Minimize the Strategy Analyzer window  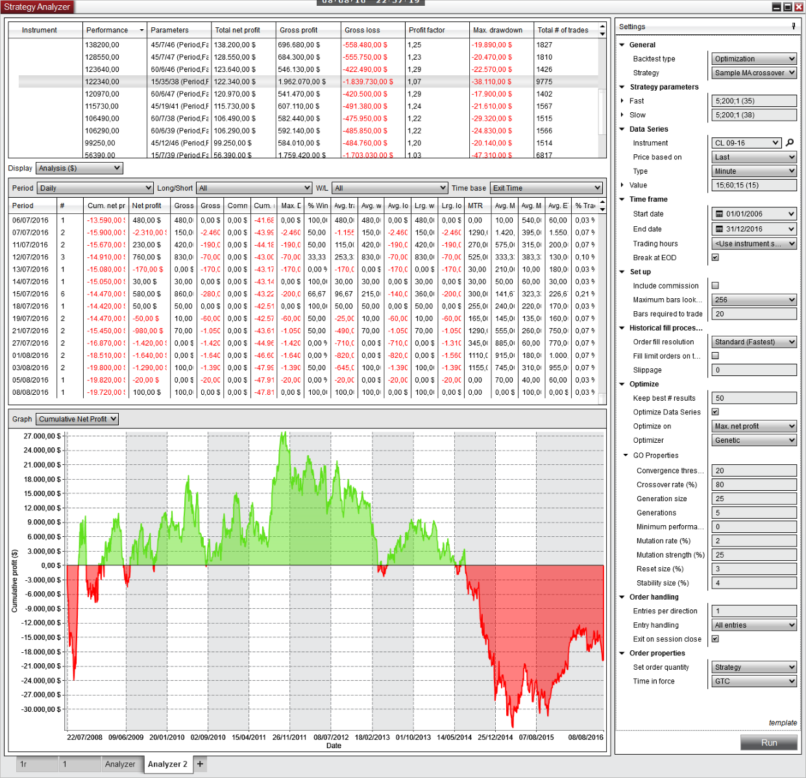pos(777,6)
